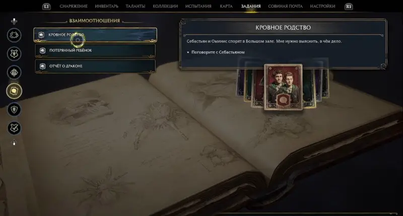Viewport: 403px width, 216px height.
Task: Open the КАРТА tab
Action: tap(226, 6)
